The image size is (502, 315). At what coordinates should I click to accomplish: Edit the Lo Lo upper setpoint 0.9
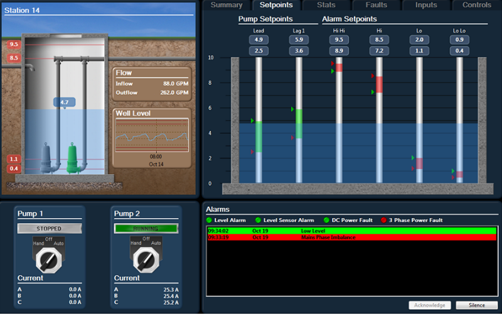coord(459,39)
